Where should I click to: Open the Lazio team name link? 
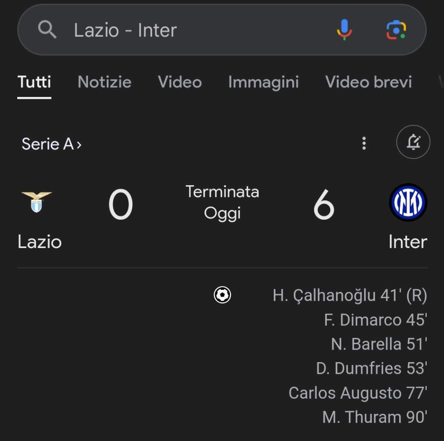click(40, 242)
